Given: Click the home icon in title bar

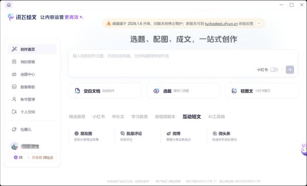Looking at the screenshot, I should [9, 5].
